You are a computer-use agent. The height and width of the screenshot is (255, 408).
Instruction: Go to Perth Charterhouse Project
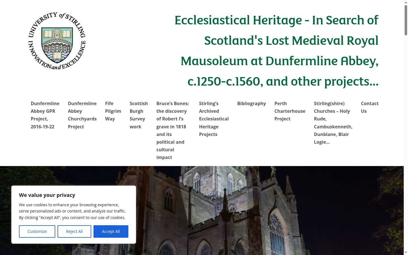(290, 111)
